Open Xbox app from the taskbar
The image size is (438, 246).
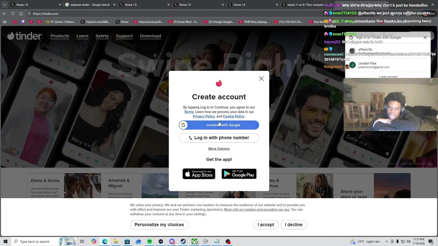point(194,242)
